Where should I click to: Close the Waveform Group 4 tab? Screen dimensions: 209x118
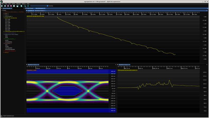(130, 65)
